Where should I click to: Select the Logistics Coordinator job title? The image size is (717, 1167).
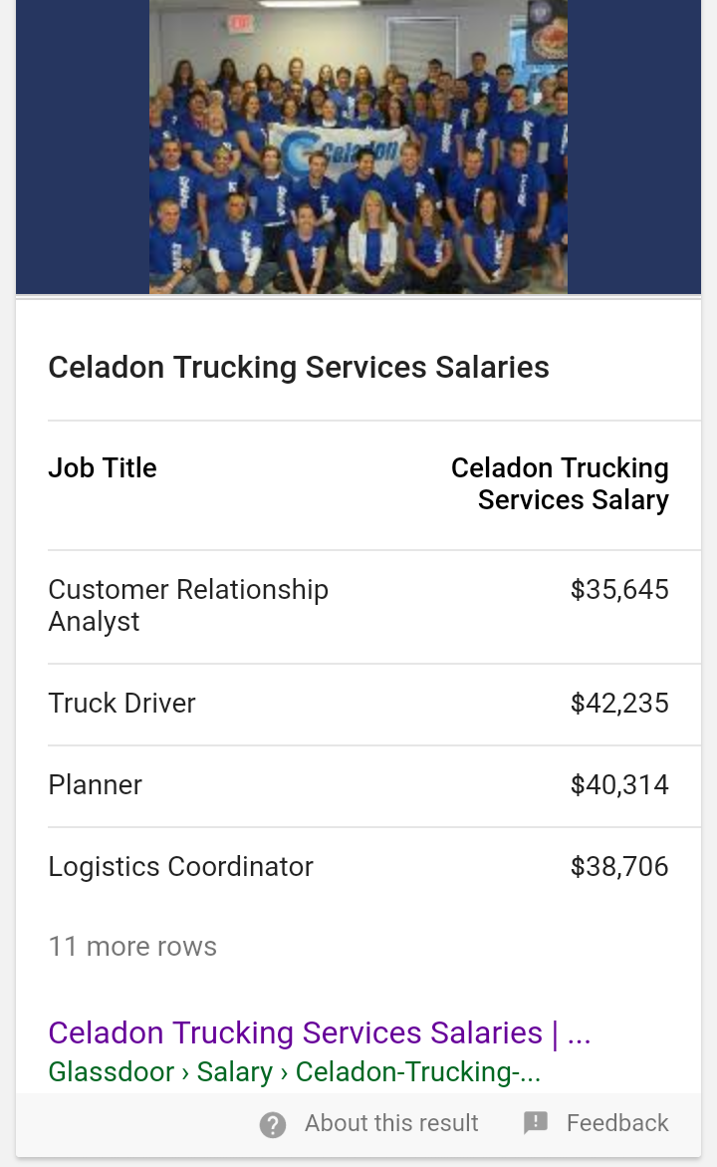pyautogui.click(x=180, y=867)
